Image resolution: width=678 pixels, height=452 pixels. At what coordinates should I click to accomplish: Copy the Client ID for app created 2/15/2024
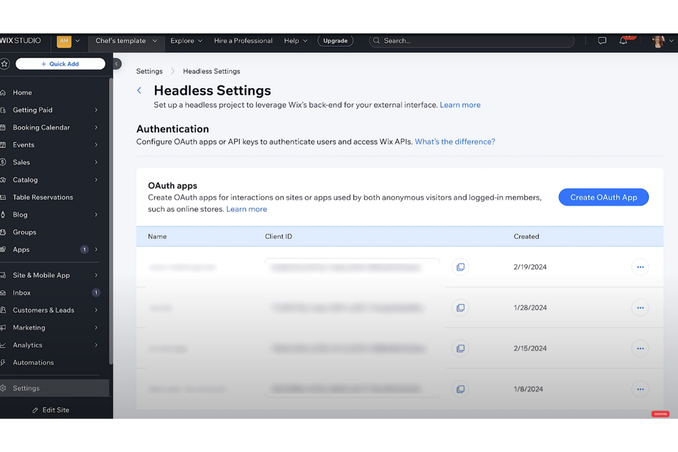point(460,348)
